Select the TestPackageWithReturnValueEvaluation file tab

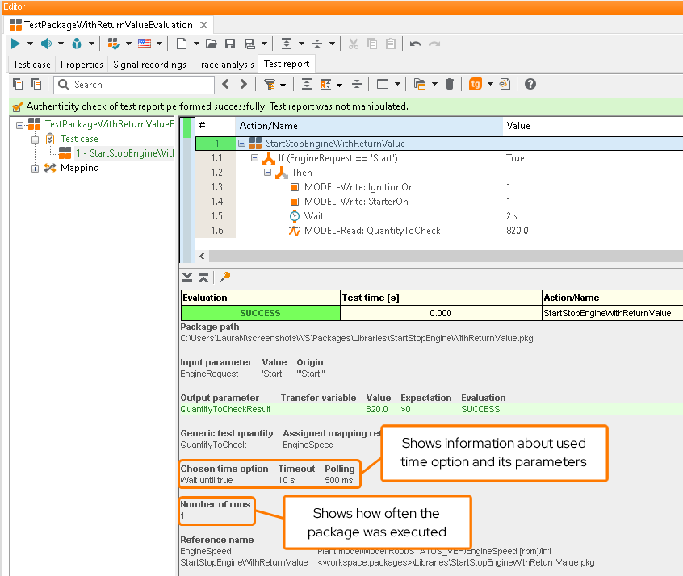click(x=108, y=25)
